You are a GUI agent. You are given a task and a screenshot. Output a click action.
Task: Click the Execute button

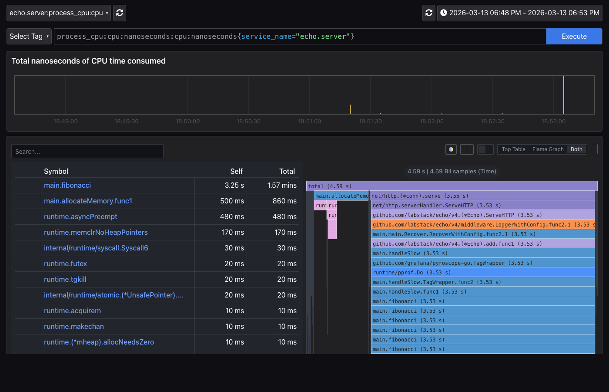[x=574, y=36]
